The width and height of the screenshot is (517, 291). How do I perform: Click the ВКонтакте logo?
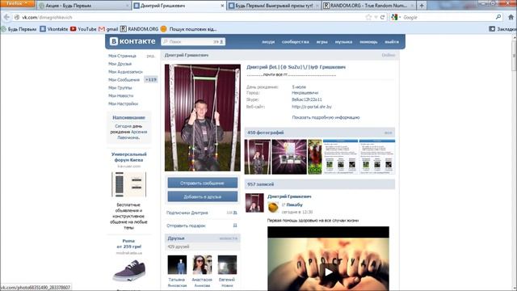click(x=132, y=41)
